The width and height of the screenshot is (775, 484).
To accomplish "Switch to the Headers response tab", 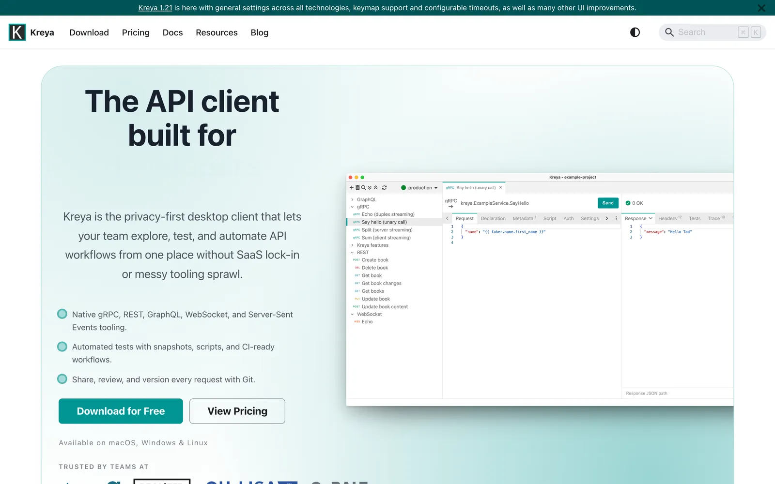I will pyautogui.click(x=670, y=219).
